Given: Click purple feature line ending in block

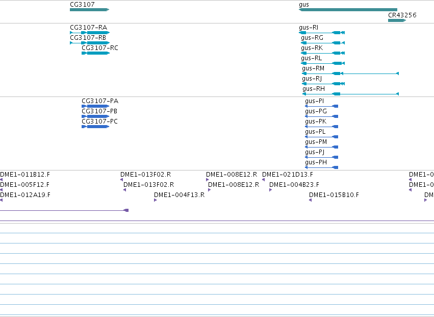Looking at the screenshot, I should point(64,210).
